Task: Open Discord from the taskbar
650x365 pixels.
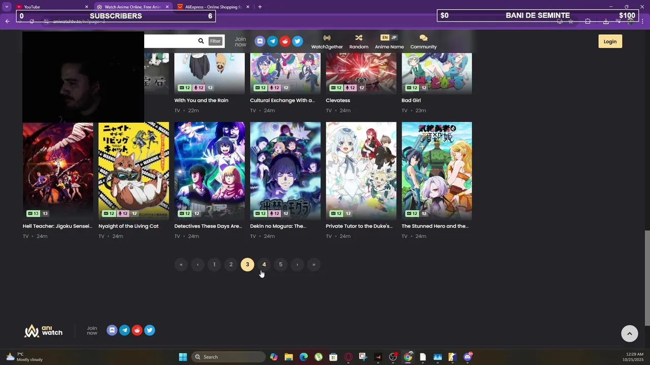Action: [x=468, y=357]
